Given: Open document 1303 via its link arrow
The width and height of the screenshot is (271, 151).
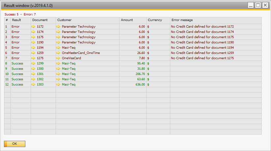Looking at the screenshot, I should click(x=33, y=85).
